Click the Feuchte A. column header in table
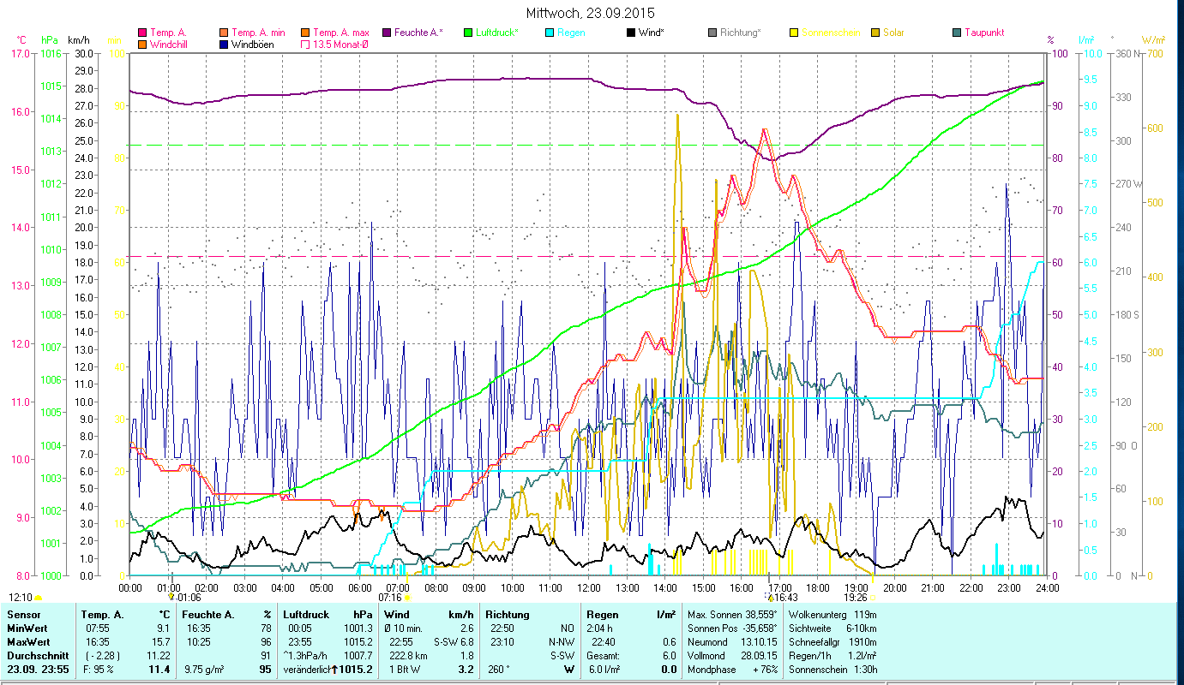Viewport: 1184px width, 685px height. (208, 615)
